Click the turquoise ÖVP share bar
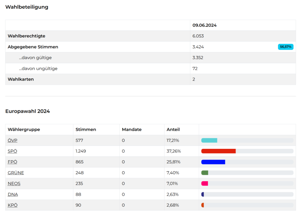The height and width of the screenshot is (216, 302). tap(209, 140)
